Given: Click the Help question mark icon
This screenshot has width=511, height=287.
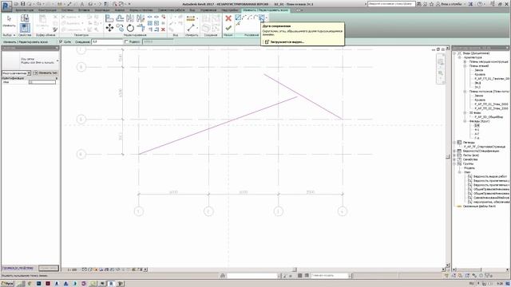Looking at the screenshot, I should (x=479, y=4).
